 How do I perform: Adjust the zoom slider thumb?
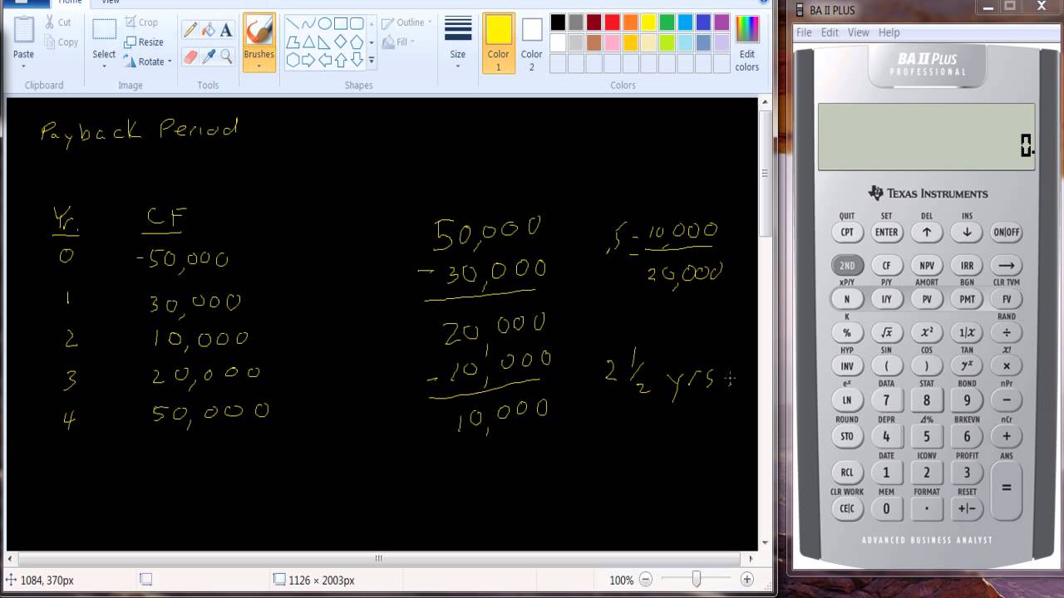[x=697, y=579]
